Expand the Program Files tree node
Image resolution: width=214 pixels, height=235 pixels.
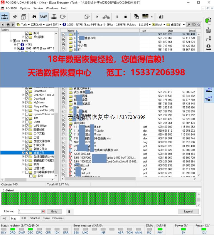pyautogui.click(x=23, y=106)
